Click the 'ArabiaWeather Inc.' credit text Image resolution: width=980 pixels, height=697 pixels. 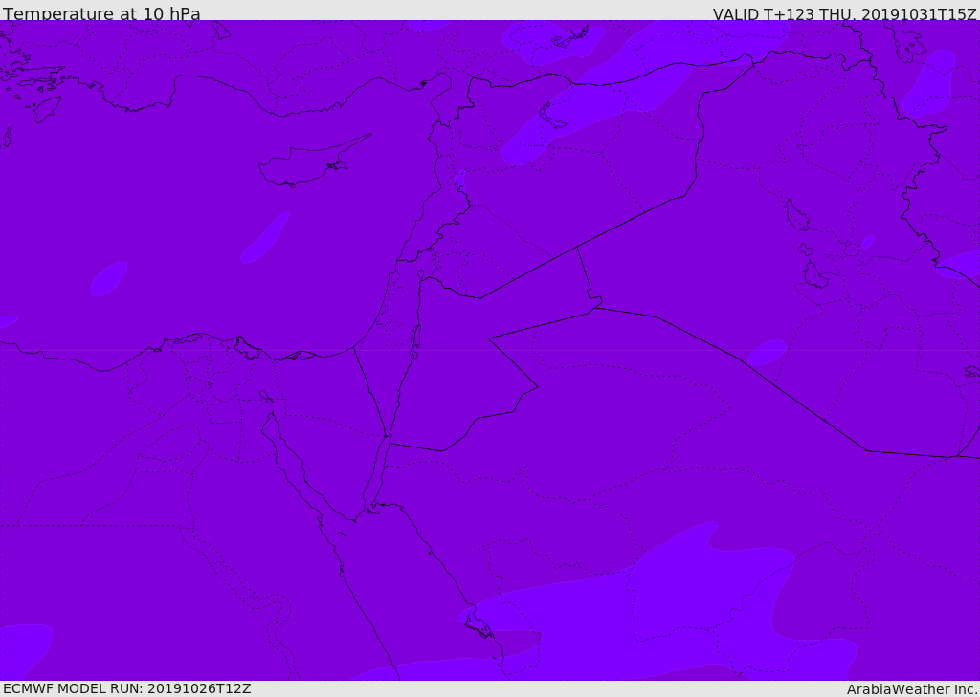pyautogui.click(x=912, y=689)
